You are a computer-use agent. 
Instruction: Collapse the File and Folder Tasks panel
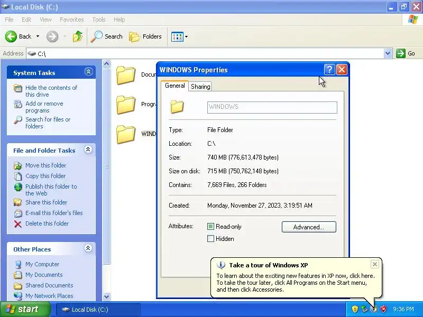(88, 150)
